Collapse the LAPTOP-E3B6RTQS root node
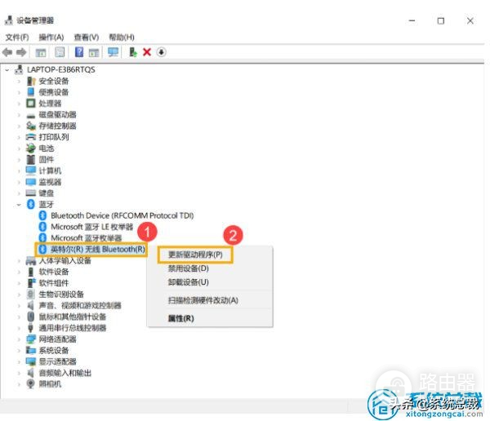490x421 pixels. (7, 70)
